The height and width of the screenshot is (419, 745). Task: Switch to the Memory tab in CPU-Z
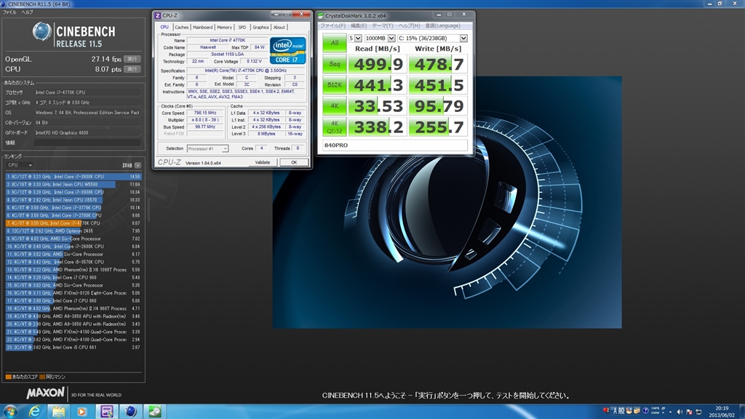[224, 27]
